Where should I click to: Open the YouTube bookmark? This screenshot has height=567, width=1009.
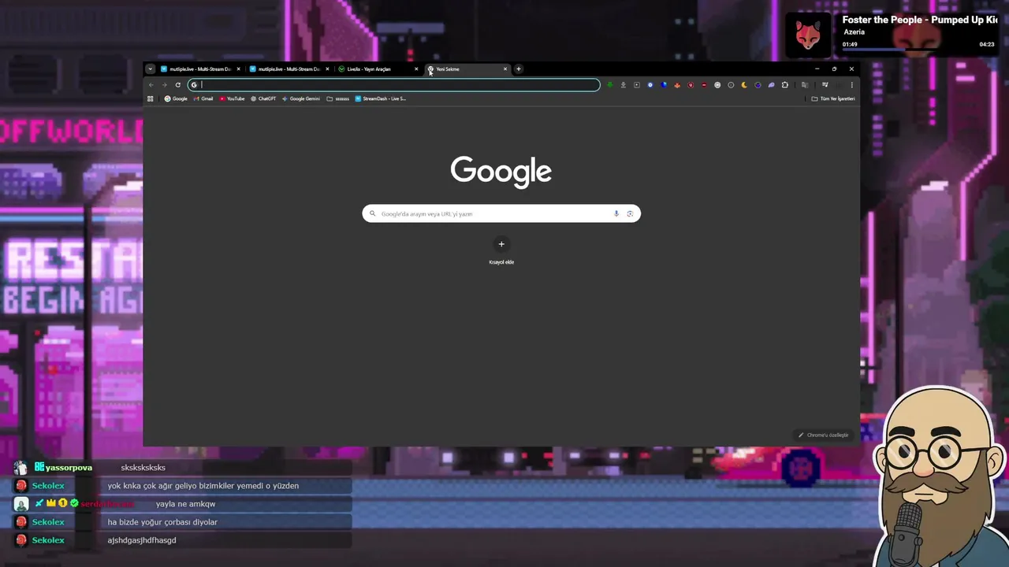[232, 98]
